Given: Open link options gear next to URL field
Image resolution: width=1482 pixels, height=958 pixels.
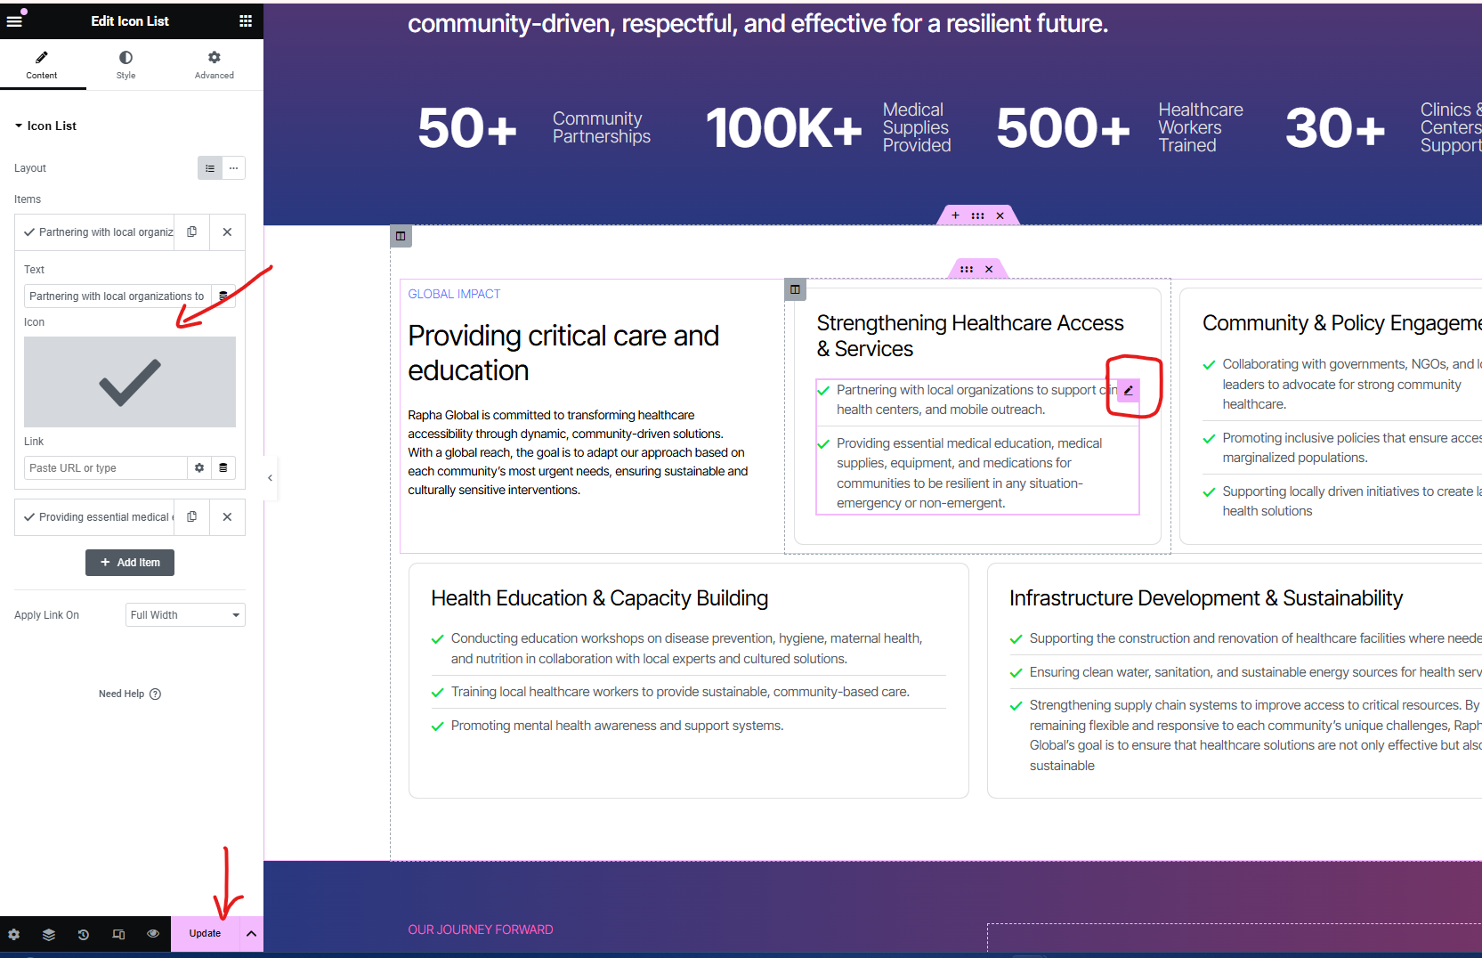Looking at the screenshot, I should coord(199,468).
